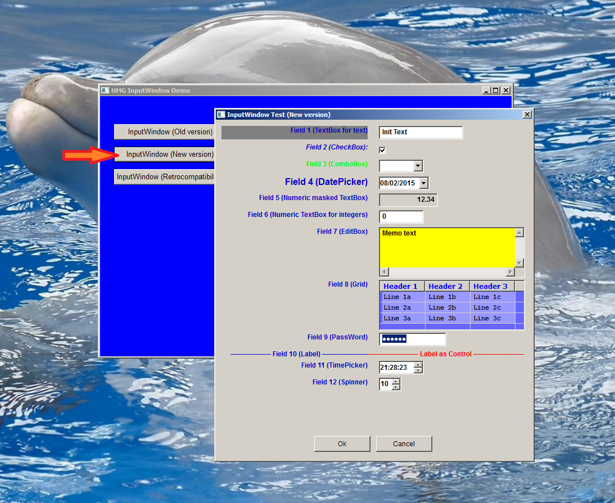Click into the Field 1 TextBox containing Init Text
The width and height of the screenshot is (615, 503).
tap(420, 132)
